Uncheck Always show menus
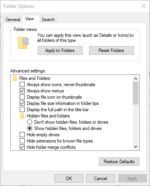This screenshot has height=186, width=150. (22, 91)
